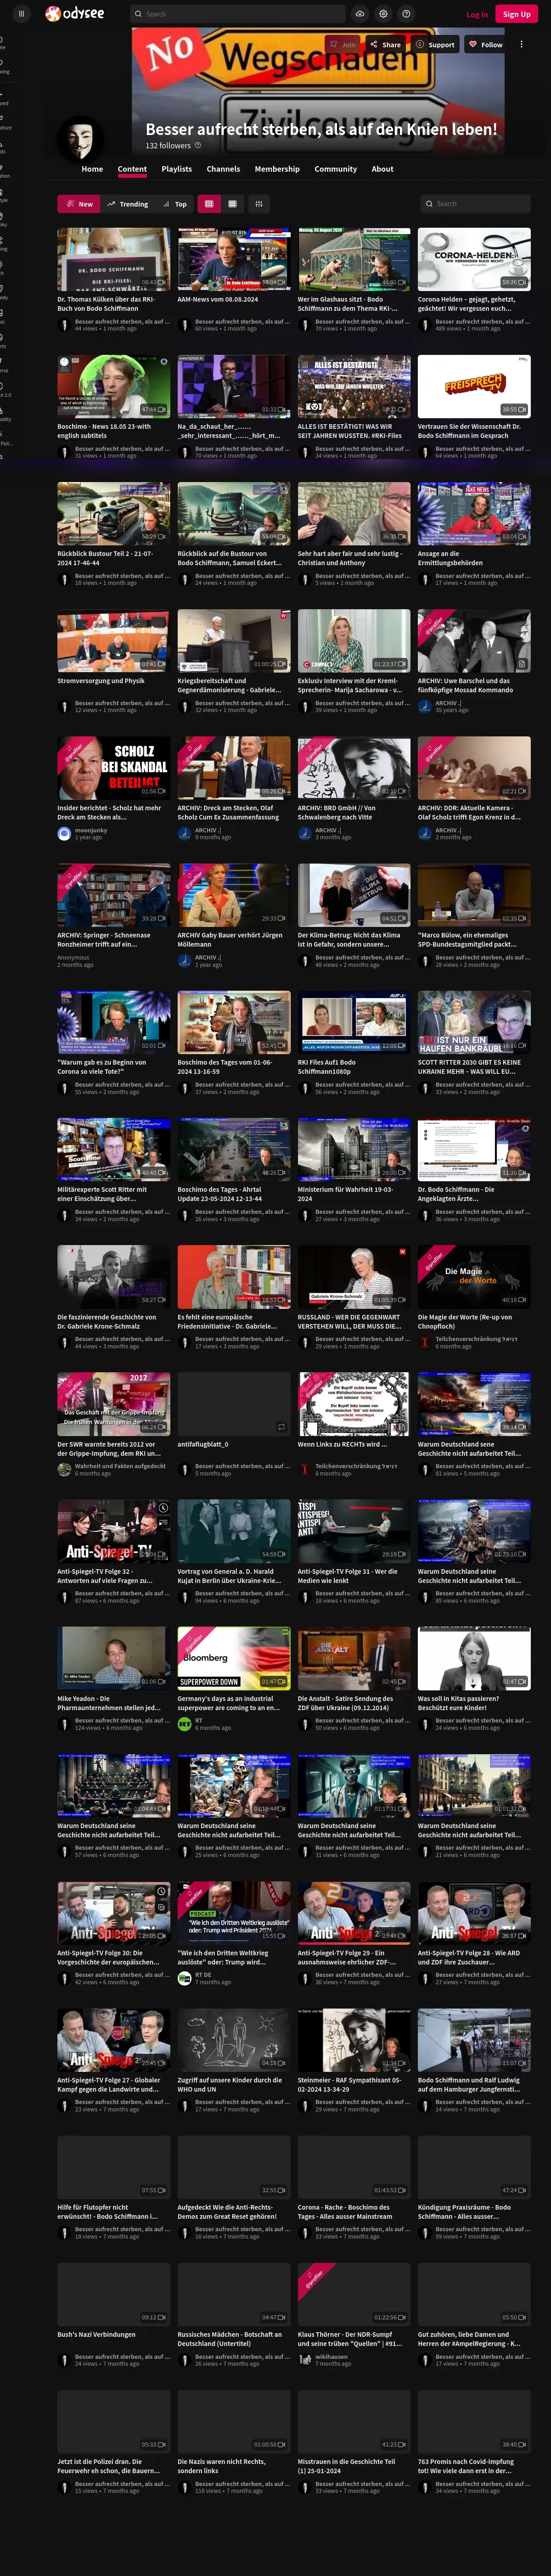Viewport: 551px width, 2576px height.
Task: Click the moonjunky channel name
Action: tap(91, 830)
